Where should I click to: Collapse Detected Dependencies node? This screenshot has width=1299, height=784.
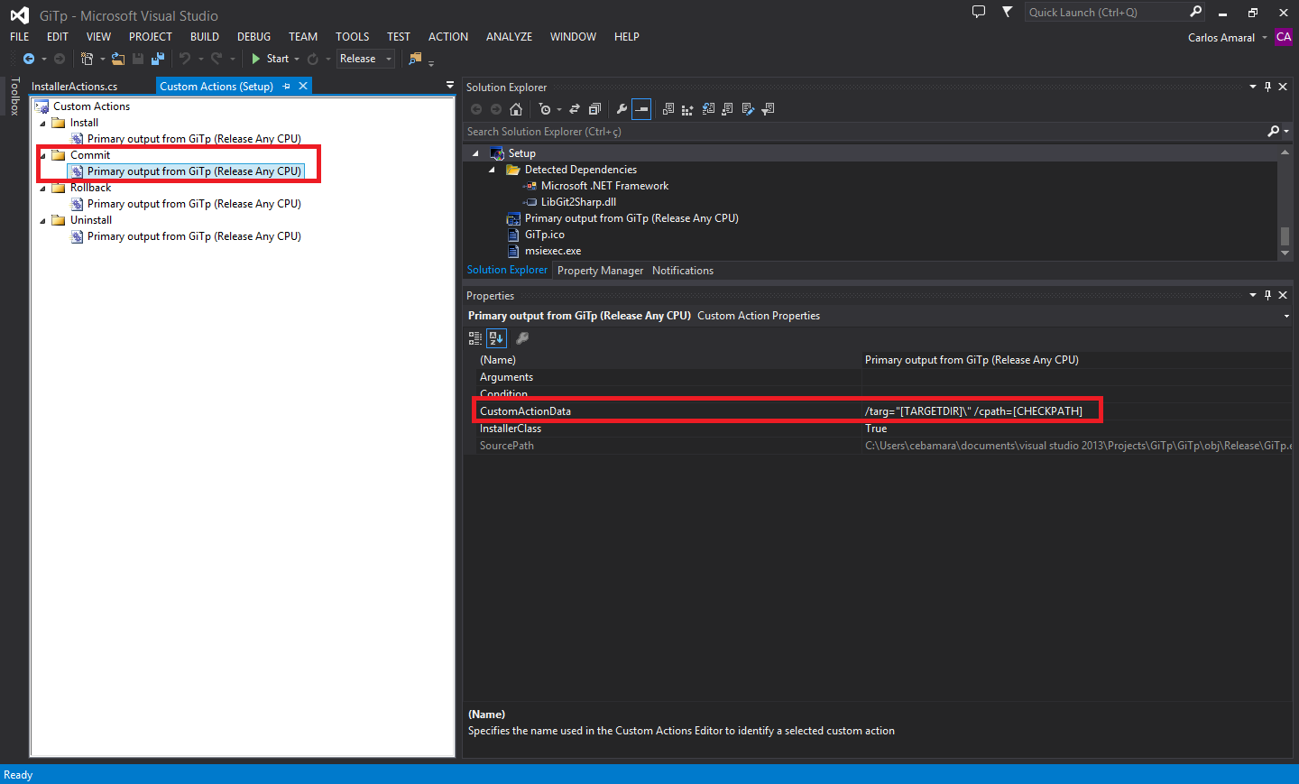(x=492, y=170)
